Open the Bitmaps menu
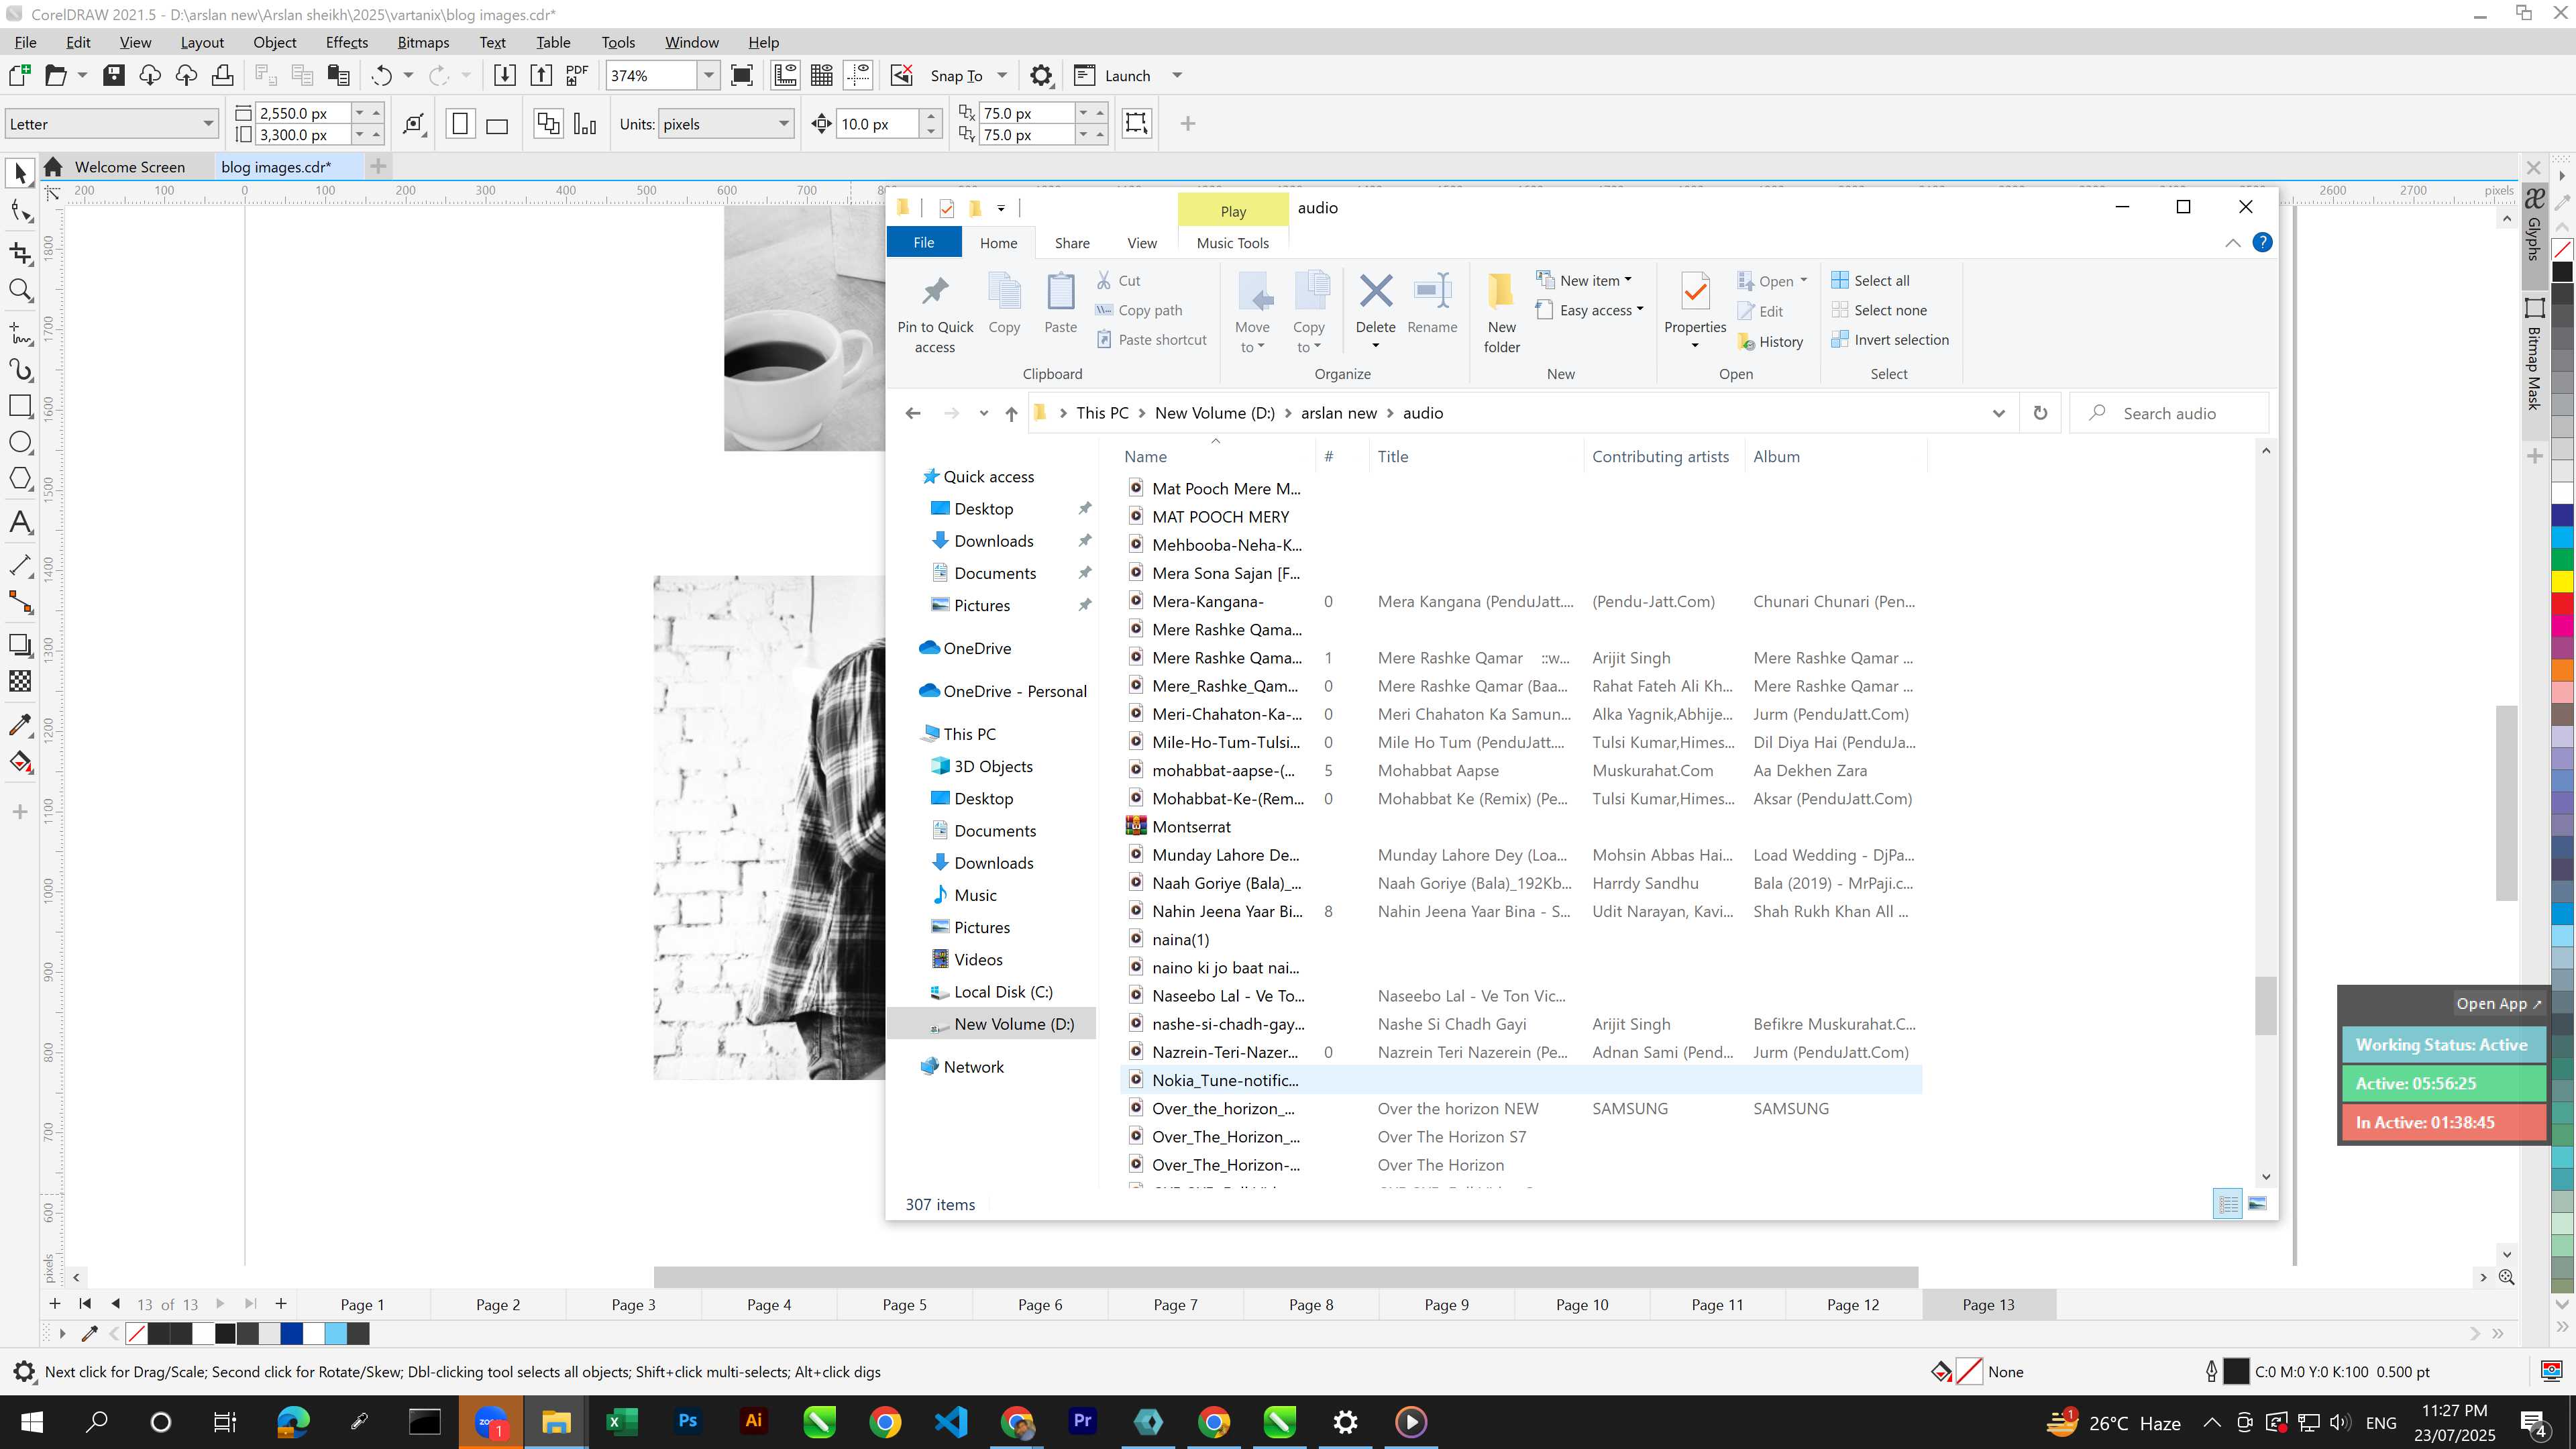Image resolution: width=2576 pixels, height=1449 pixels. (x=423, y=42)
